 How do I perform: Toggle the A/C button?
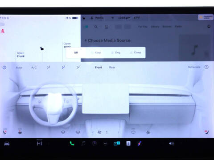[34, 68]
